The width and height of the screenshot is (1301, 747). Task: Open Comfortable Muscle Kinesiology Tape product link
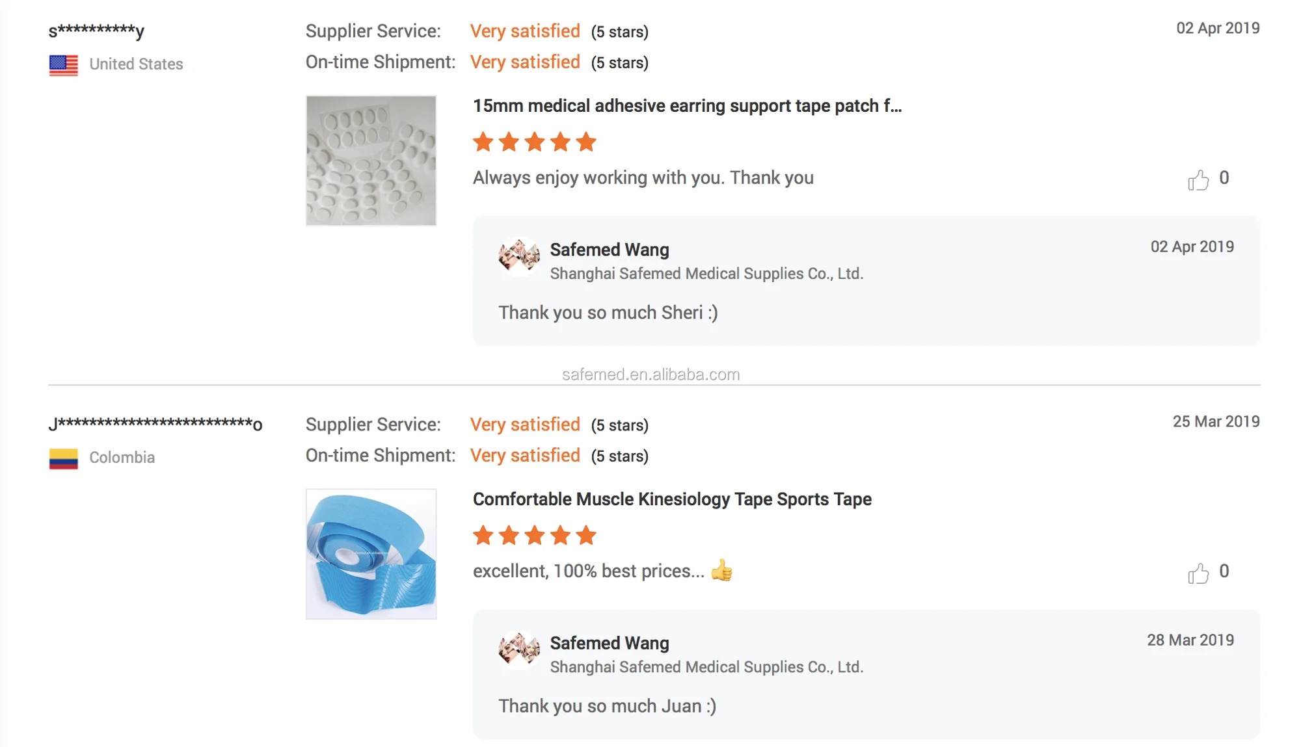(x=672, y=499)
